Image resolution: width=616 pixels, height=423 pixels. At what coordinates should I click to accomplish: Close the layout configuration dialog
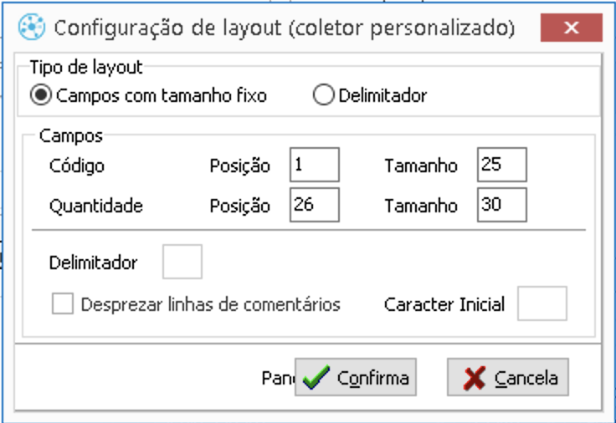click(572, 28)
